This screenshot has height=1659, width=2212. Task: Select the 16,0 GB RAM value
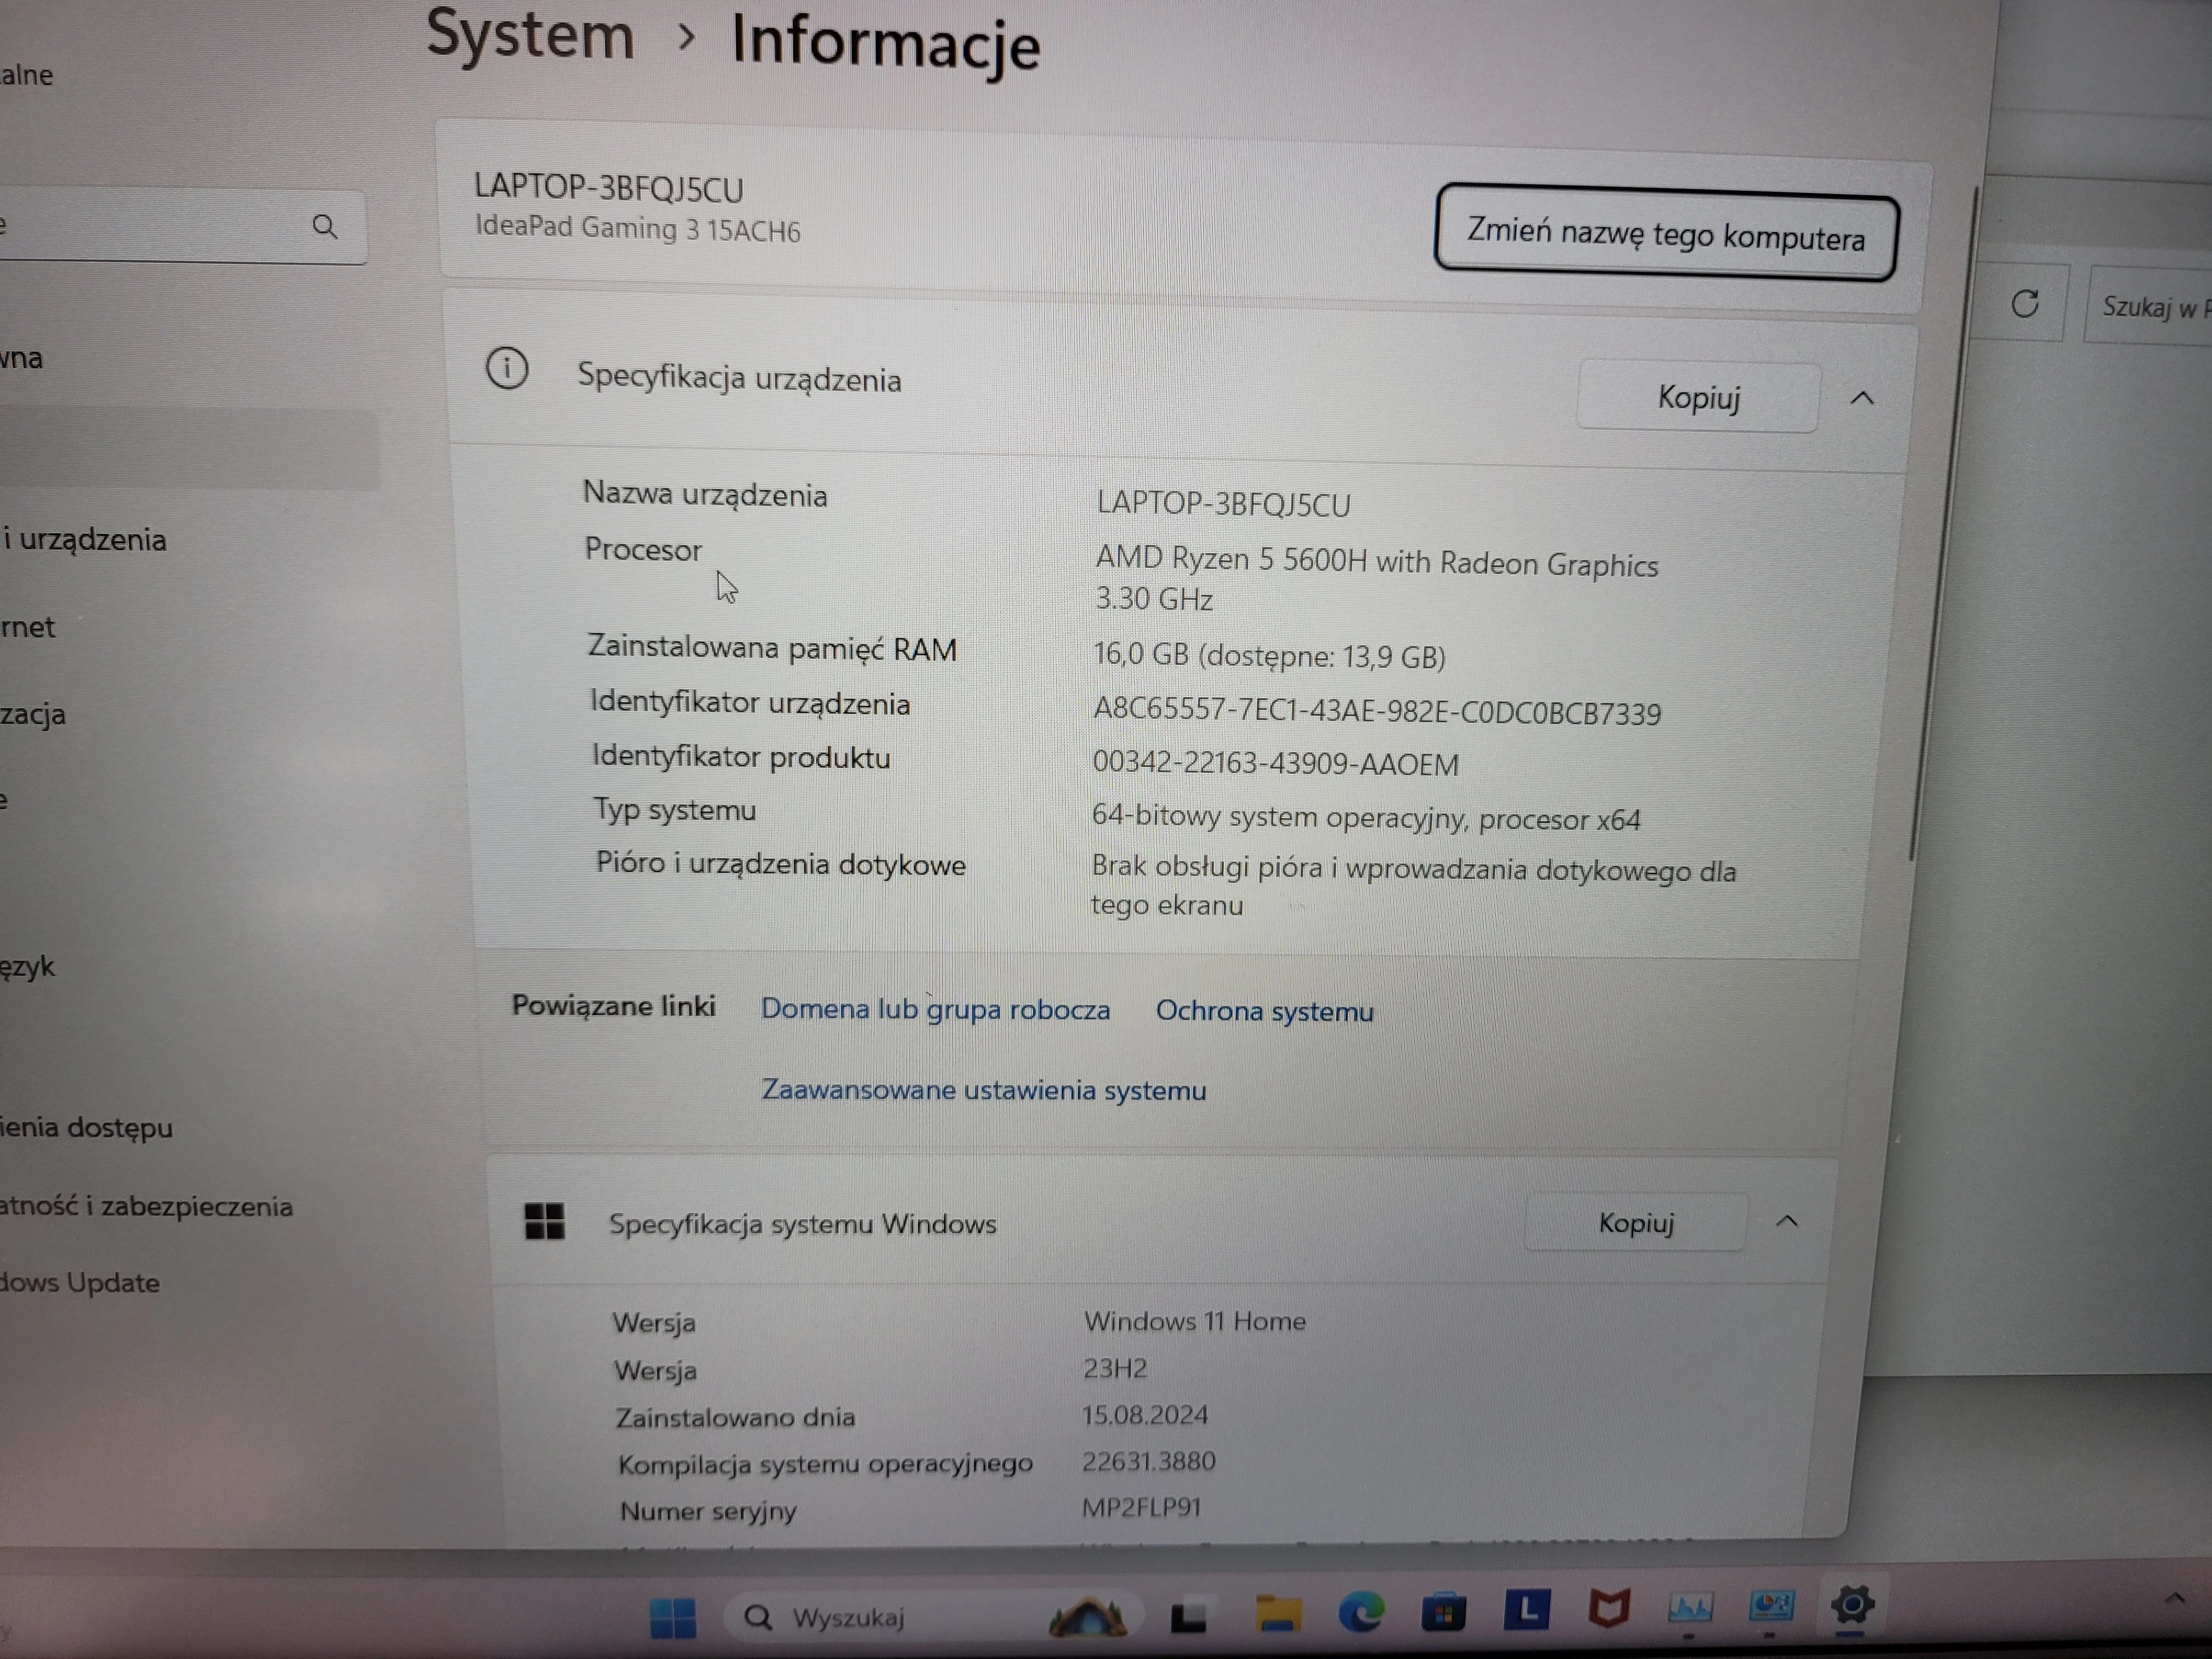click(x=1269, y=656)
